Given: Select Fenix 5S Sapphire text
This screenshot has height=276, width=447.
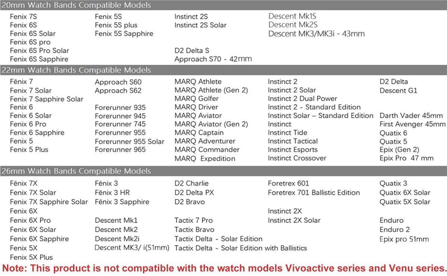Looking at the screenshot, I should tap(124, 33).
